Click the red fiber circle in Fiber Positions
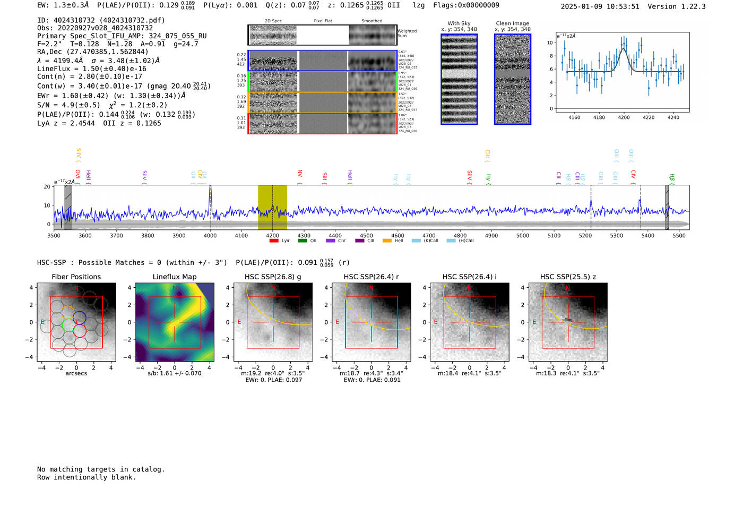743x506 pixels. (80, 331)
